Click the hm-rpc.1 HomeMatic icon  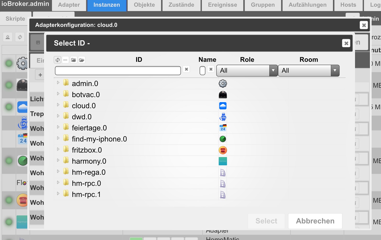(223, 194)
